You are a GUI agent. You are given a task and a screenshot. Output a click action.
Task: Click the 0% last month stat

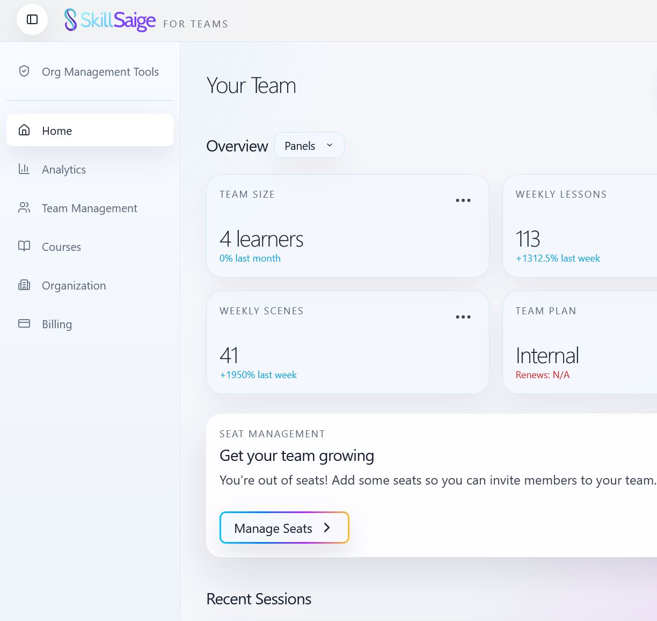[x=250, y=258]
